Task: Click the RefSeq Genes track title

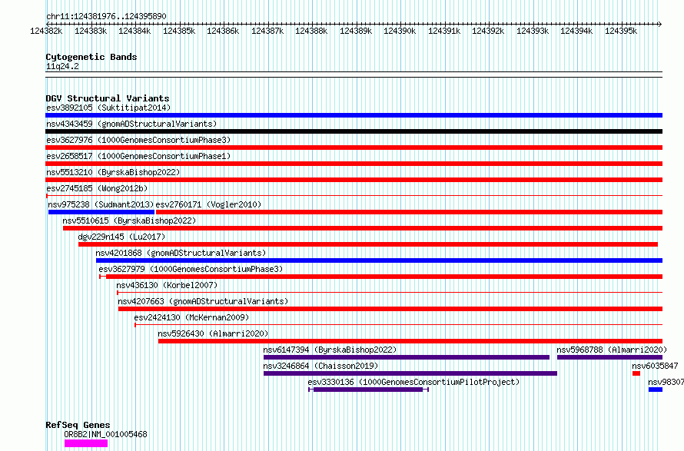Action: tap(78, 425)
